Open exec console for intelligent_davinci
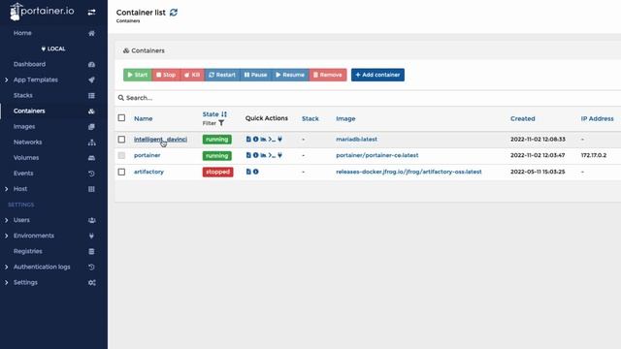This screenshot has width=621, height=349. click(x=272, y=140)
